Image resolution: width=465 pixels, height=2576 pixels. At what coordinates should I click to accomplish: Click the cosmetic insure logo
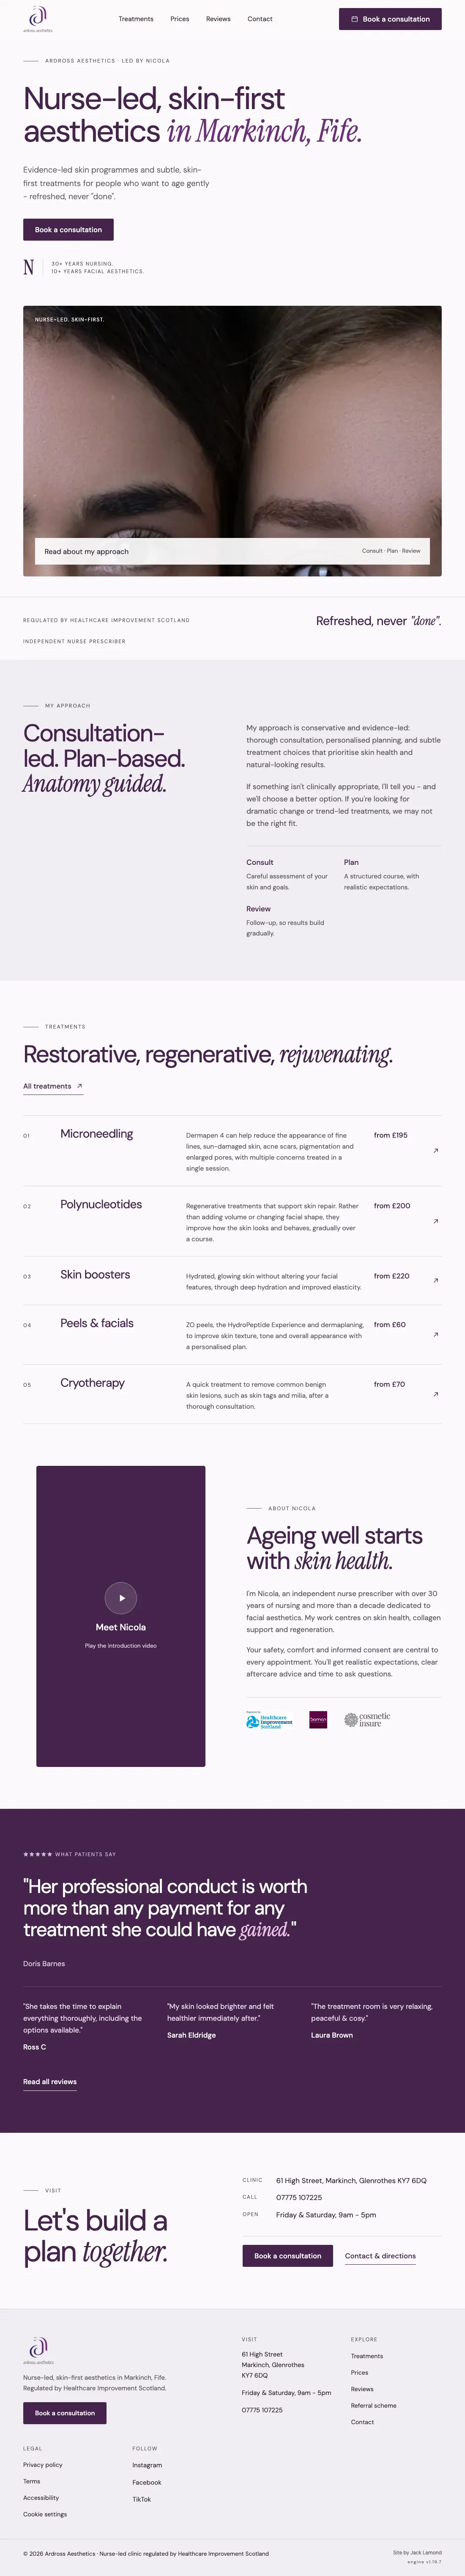pos(367,1720)
